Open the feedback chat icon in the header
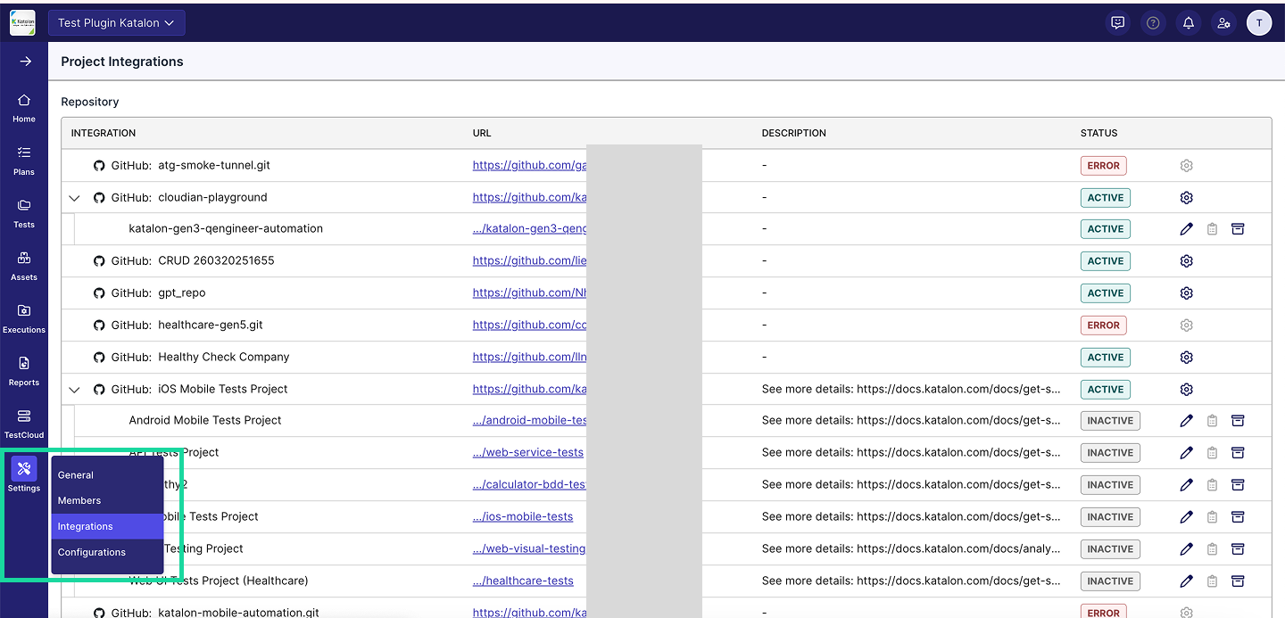 click(x=1117, y=23)
